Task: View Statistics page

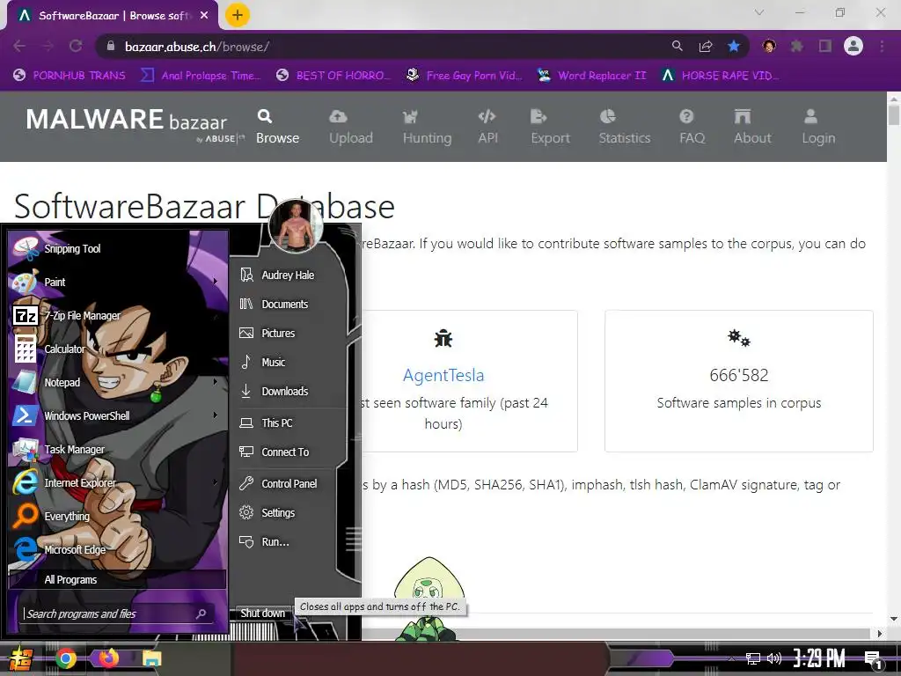Action: (625, 127)
